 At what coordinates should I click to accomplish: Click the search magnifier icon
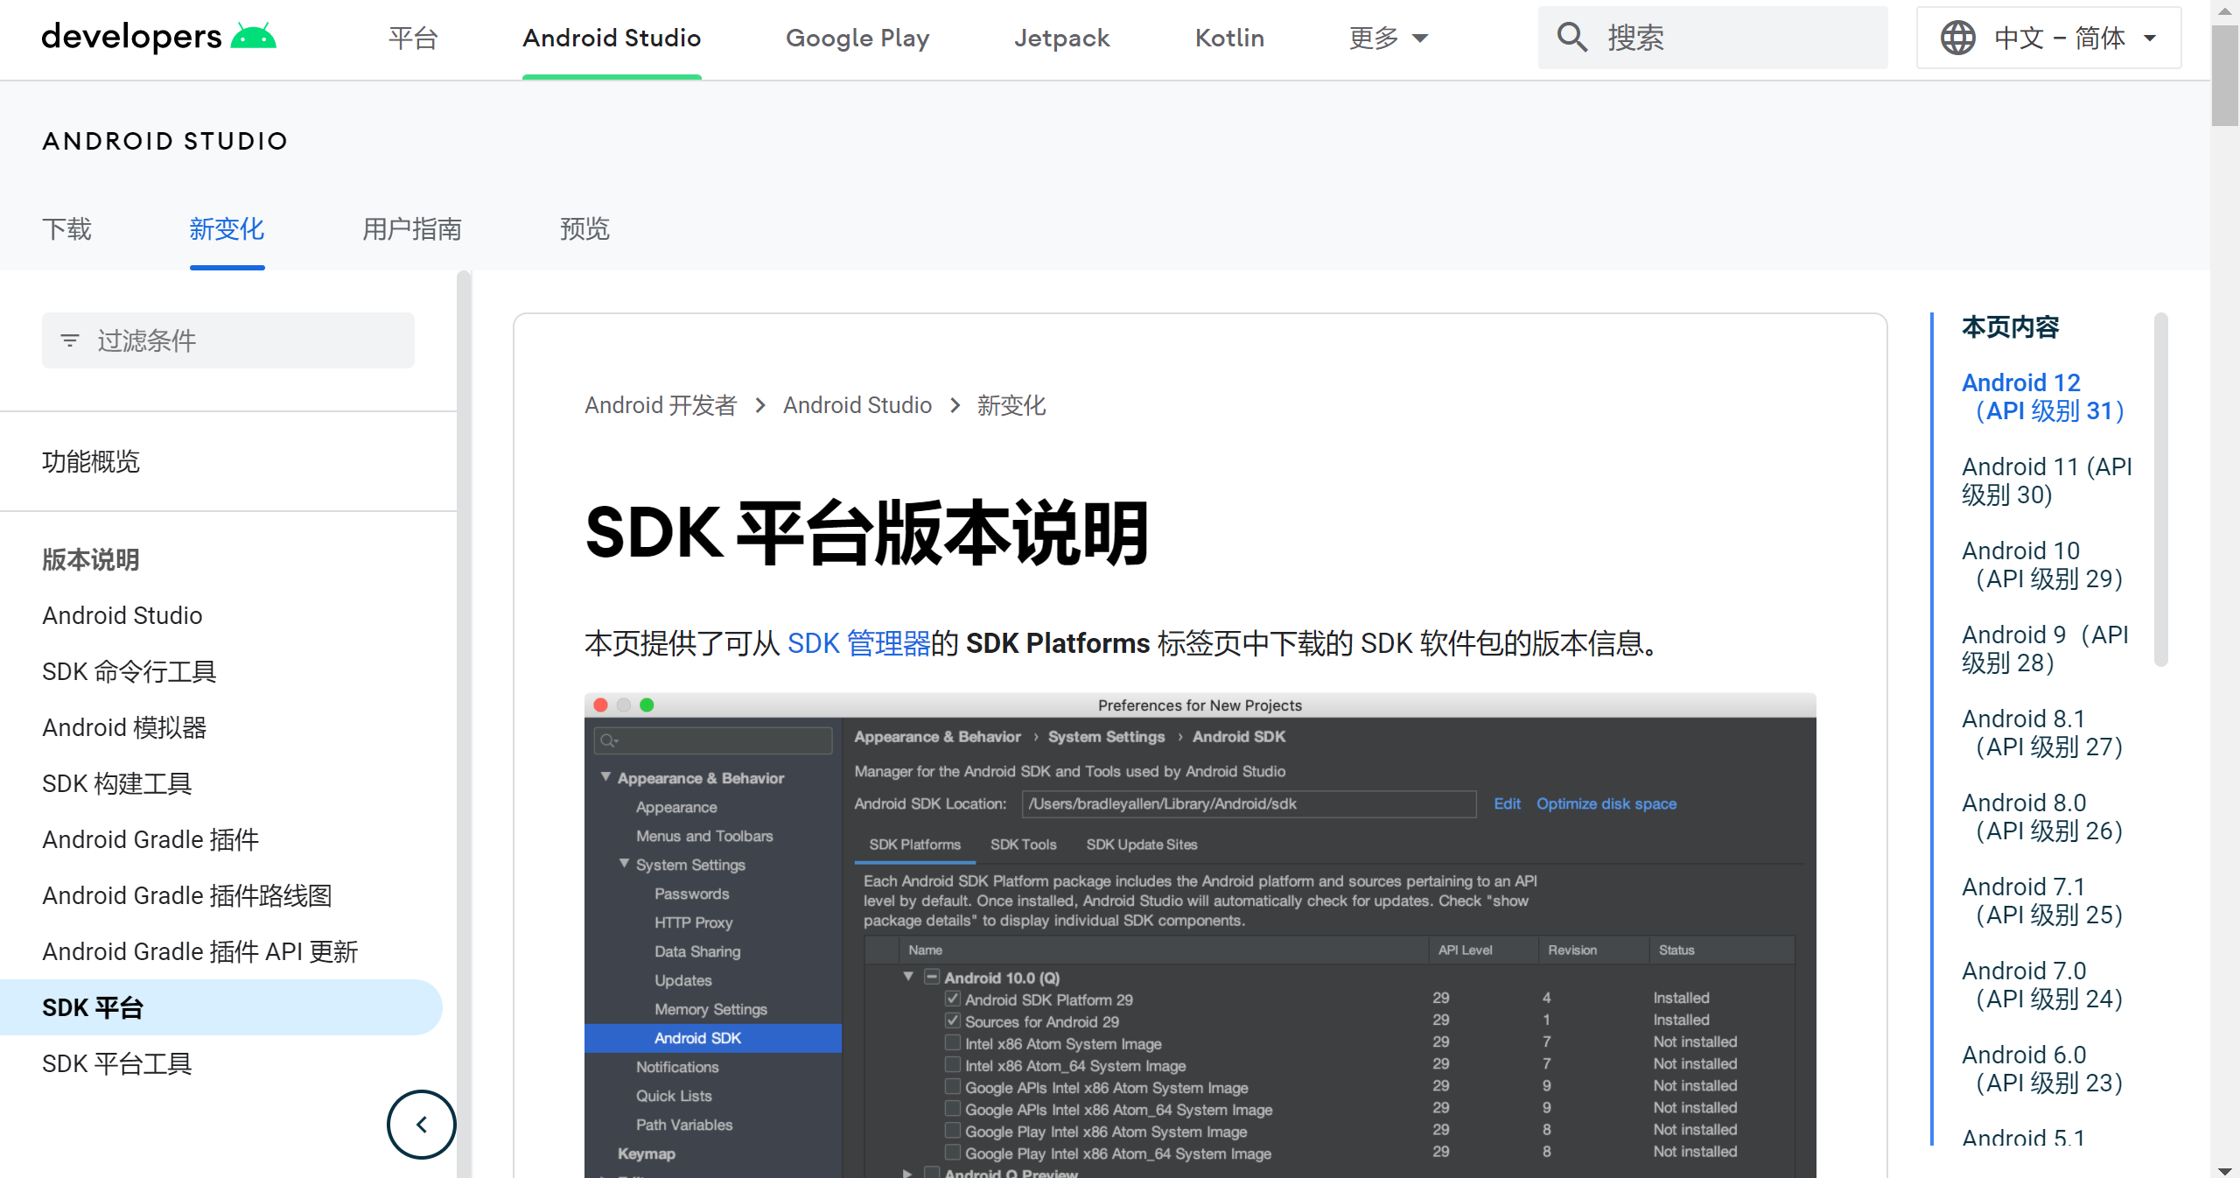pyautogui.click(x=1571, y=38)
